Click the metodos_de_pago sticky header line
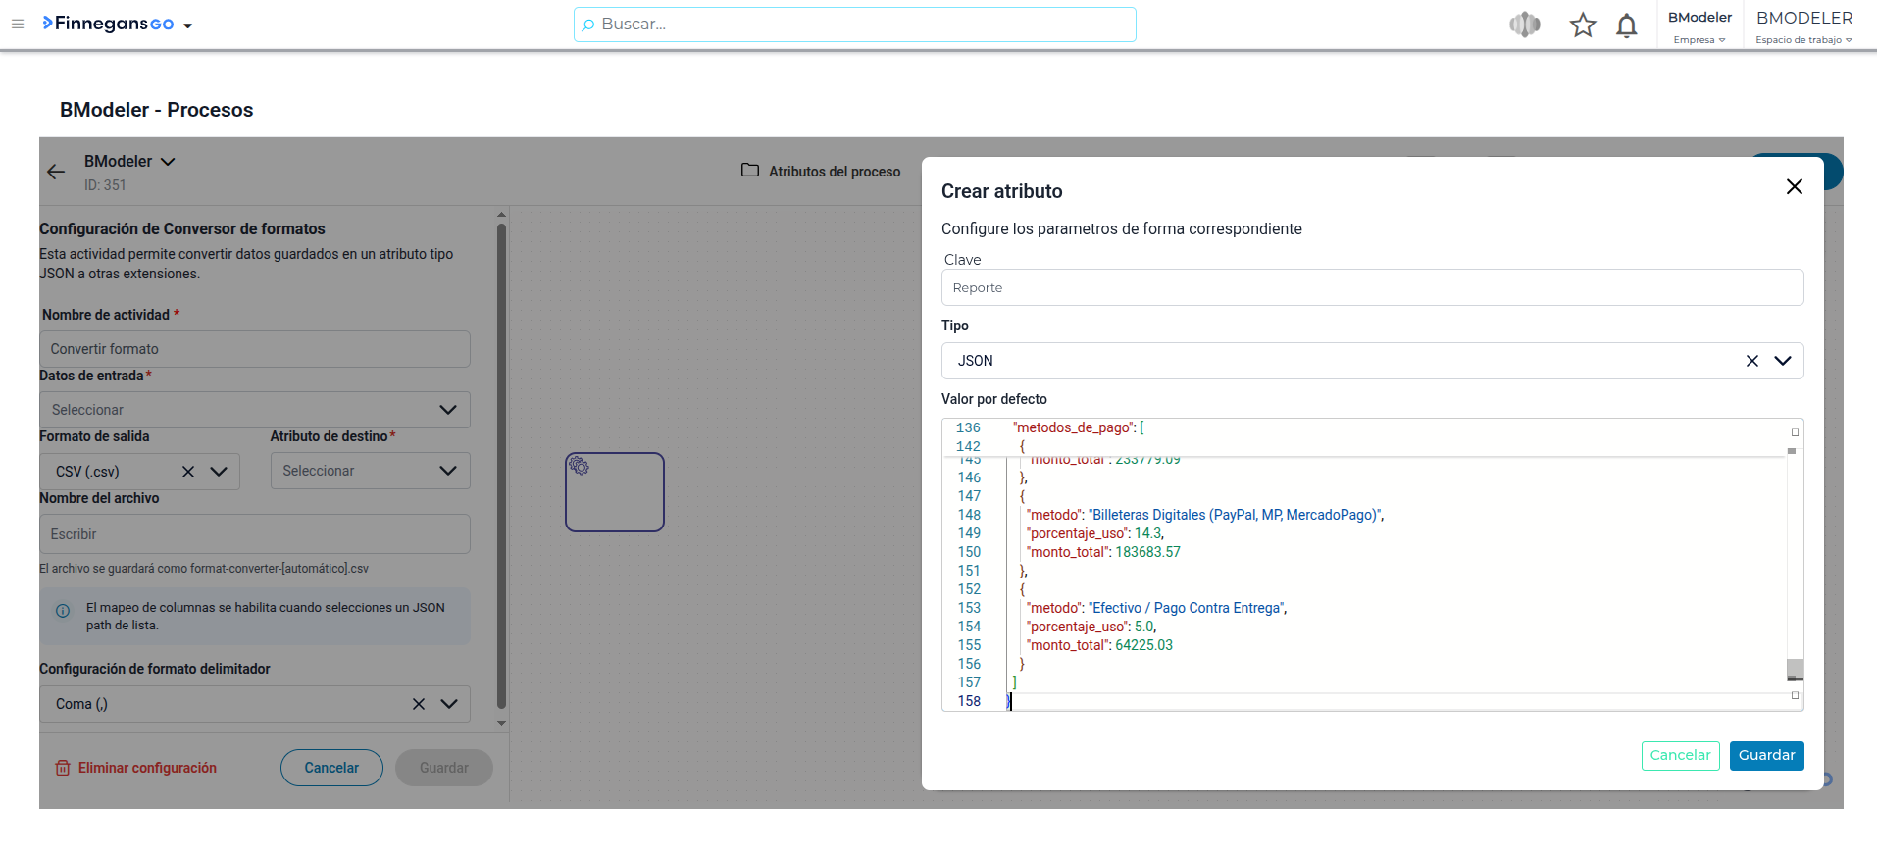The width and height of the screenshot is (1877, 854). (1079, 427)
